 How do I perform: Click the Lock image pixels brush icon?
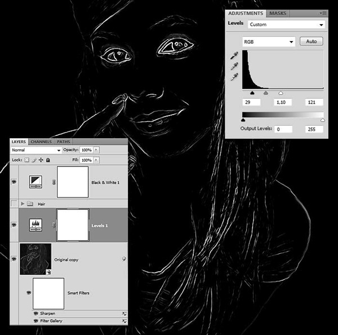point(34,160)
